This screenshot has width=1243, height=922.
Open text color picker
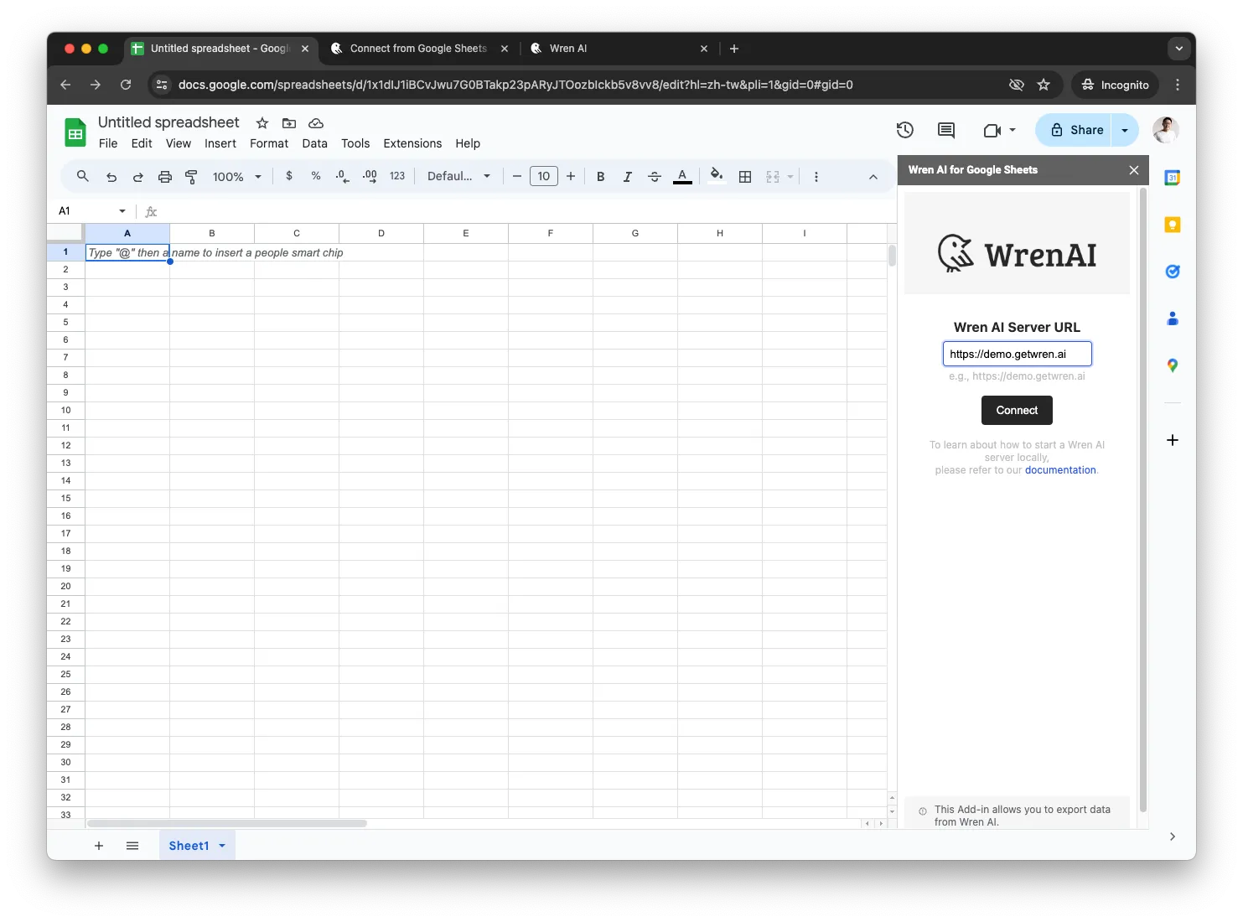682,176
